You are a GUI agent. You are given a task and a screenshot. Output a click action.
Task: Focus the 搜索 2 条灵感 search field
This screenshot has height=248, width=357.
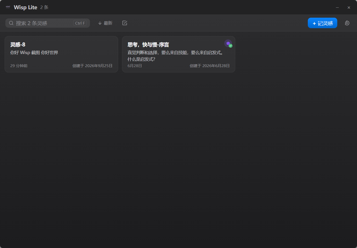pos(48,23)
